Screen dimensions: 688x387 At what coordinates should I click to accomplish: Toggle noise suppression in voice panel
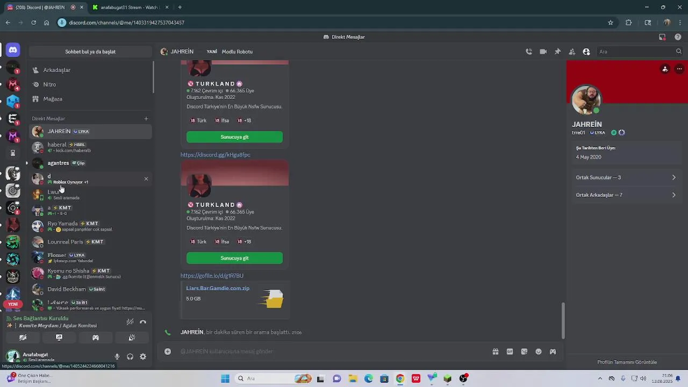[x=130, y=322]
